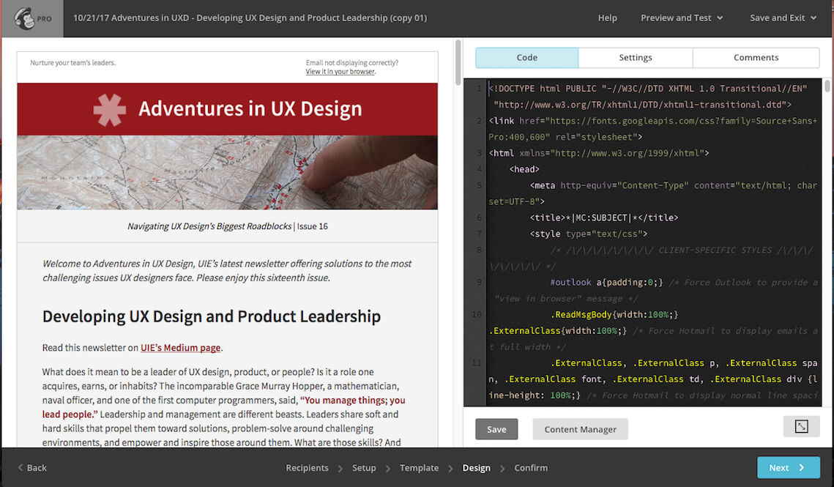Screen dimensions: 834x487
Task: Select the Design step
Action: click(476, 468)
